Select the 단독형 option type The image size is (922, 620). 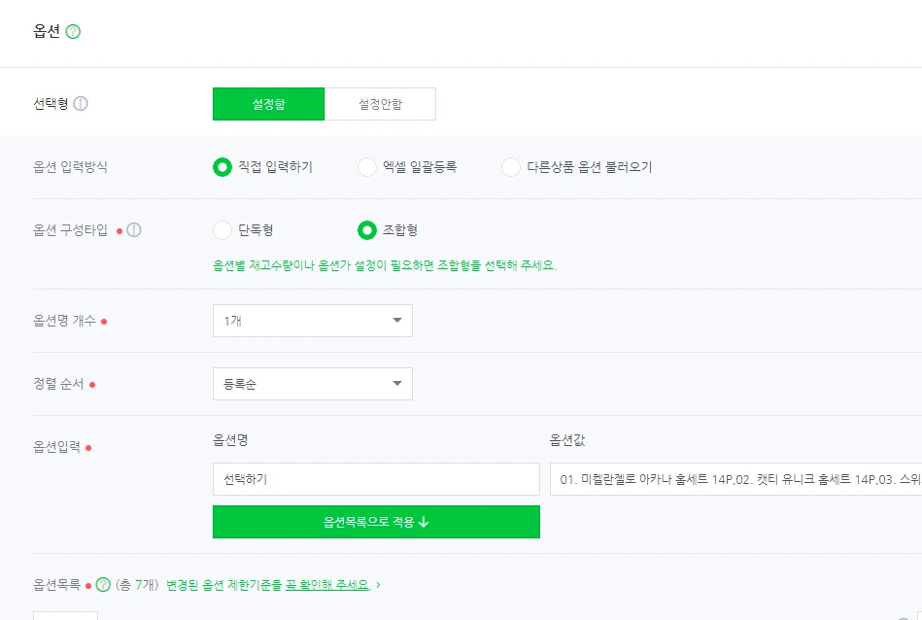[x=222, y=230]
